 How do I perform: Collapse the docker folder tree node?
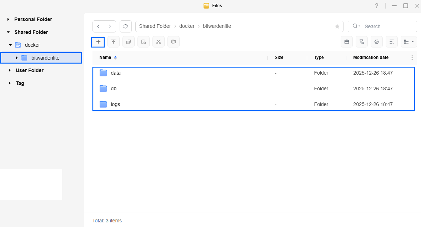10,45
